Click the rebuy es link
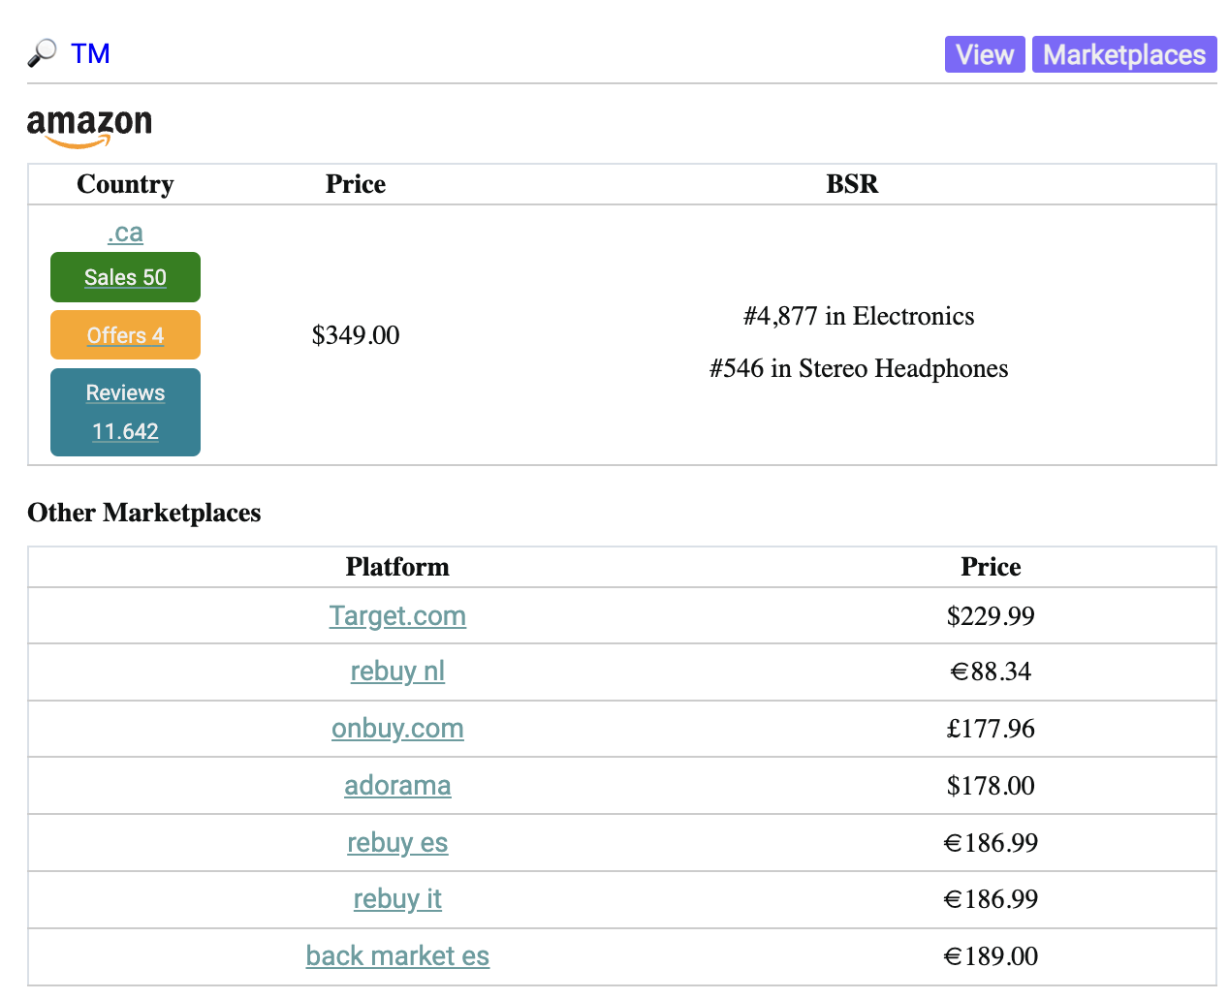This screenshot has height=1000, width=1229. click(397, 842)
